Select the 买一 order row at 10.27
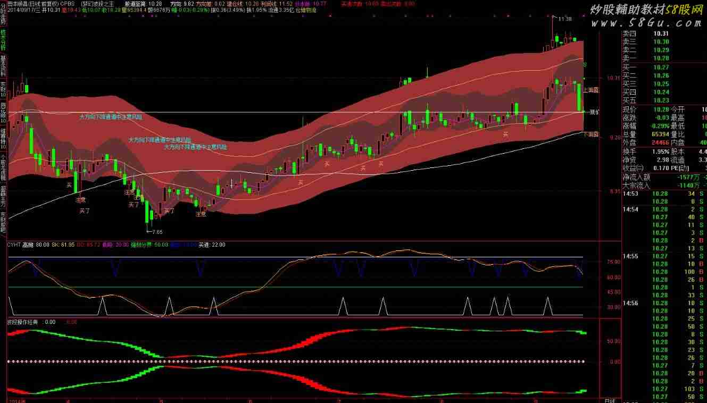 [664, 68]
